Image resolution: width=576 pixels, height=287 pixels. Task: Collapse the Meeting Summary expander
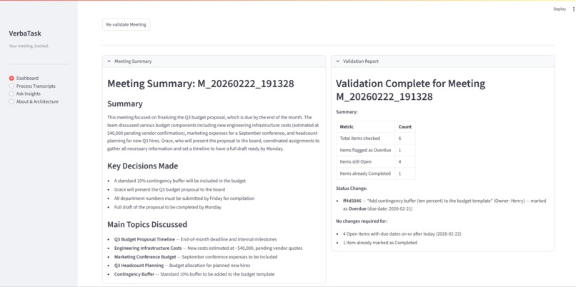pyautogui.click(x=214, y=61)
